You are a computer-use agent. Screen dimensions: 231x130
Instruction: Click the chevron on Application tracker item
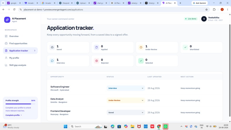tap(35, 51)
